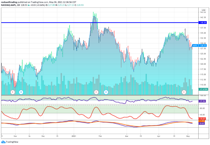
Task: Click the 125.00 price axis label
Action: pos(203,54)
